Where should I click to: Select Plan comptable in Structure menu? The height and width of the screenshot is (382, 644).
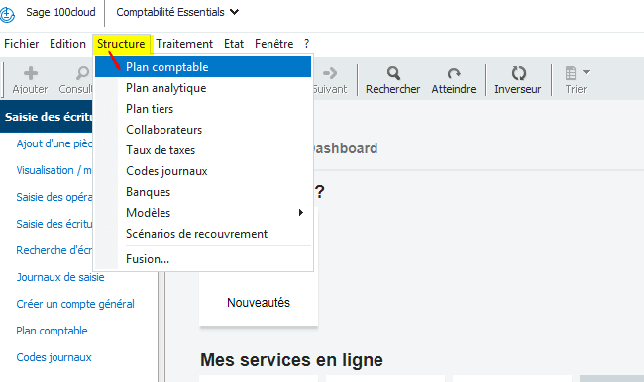click(x=203, y=67)
